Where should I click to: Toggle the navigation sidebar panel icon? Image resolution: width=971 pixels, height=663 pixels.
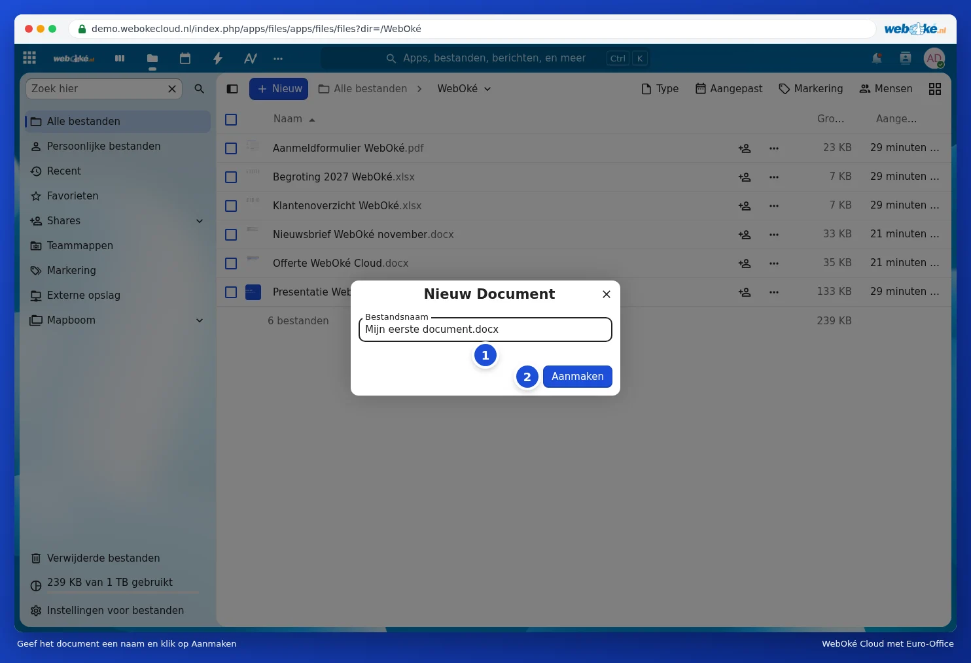[232, 89]
